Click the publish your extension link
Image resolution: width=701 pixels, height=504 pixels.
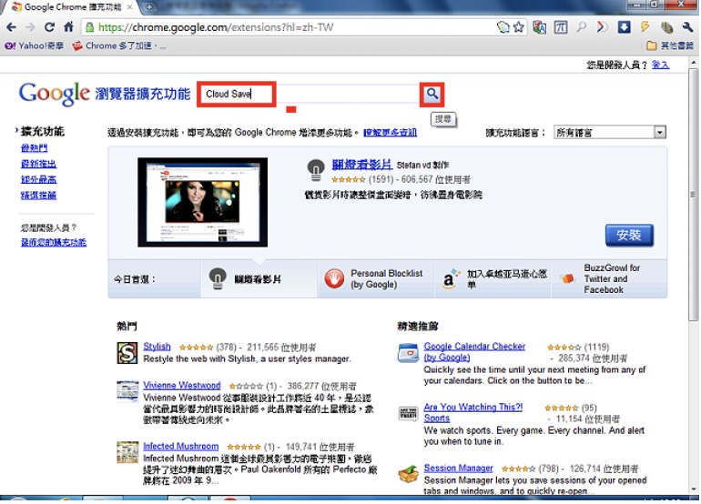(54, 242)
